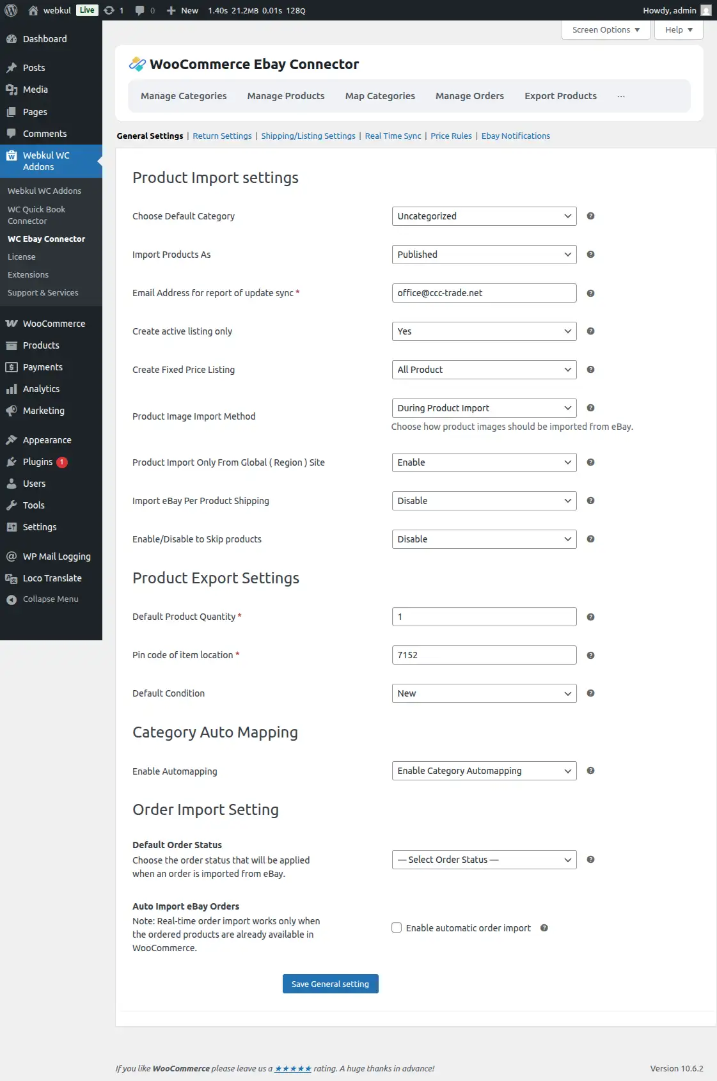
Task: Click the updates icon in the admin bar
Action: tap(109, 10)
